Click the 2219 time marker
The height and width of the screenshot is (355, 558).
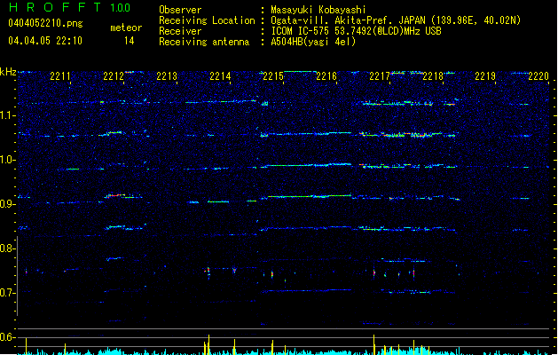[485, 76]
